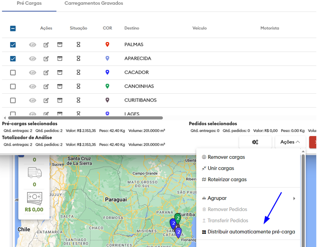Screen dimensions: 317x247
Task: Uncheck the PALMAS row checkbox
Action: tap(13, 45)
